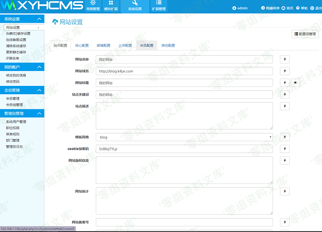Viewport: 322px width, 232px height.
Task: Open 管理员日志 in the sidebar
Action: (14, 147)
